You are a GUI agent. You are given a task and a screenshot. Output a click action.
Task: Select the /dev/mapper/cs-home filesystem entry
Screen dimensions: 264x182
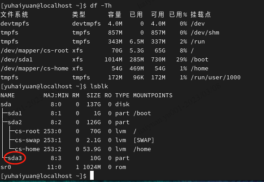pyautogui.click(x=35, y=69)
